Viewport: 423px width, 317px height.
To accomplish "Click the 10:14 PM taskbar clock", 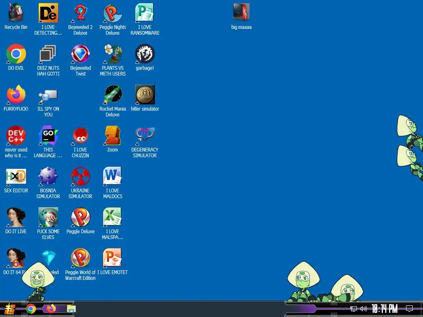I will click(385, 309).
